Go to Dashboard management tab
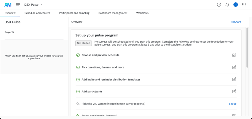Image resolution: width=252 pixels, height=119 pixels. click(x=113, y=13)
